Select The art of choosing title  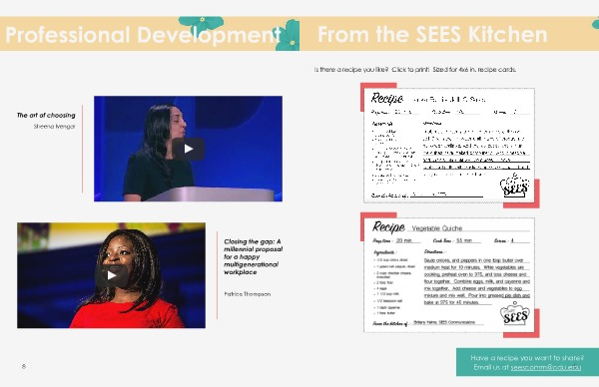[46, 115]
